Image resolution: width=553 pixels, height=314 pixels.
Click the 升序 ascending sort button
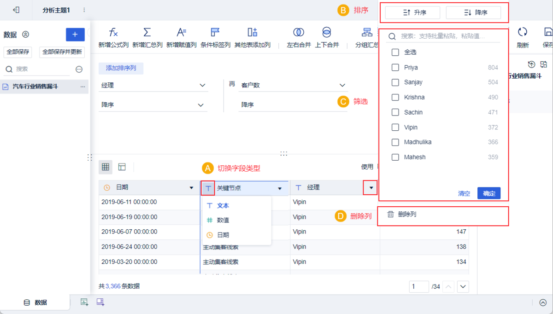point(412,13)
